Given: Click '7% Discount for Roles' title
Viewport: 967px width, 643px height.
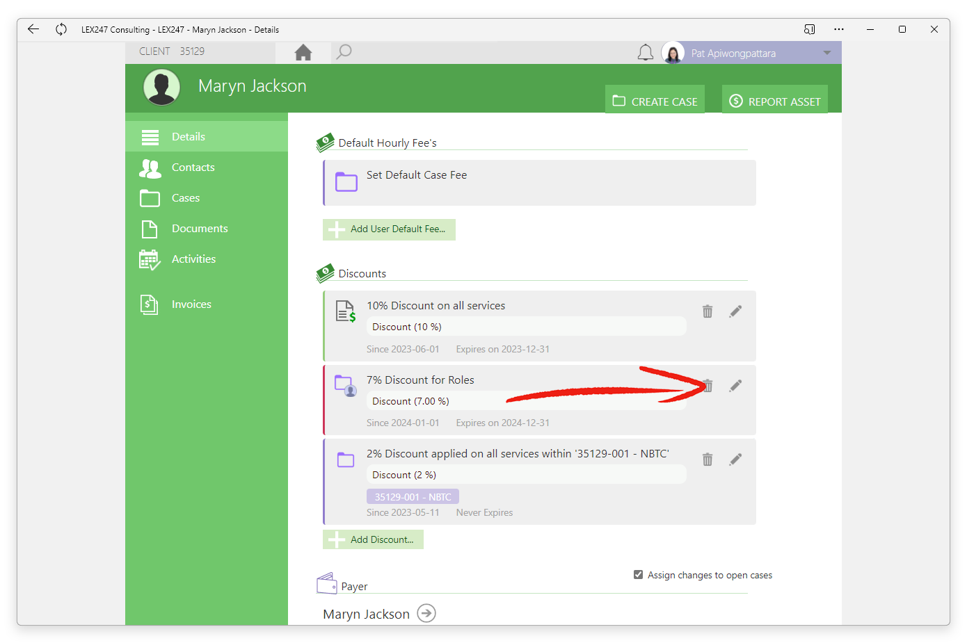Looking at the screenshot, I should (420, 380).
